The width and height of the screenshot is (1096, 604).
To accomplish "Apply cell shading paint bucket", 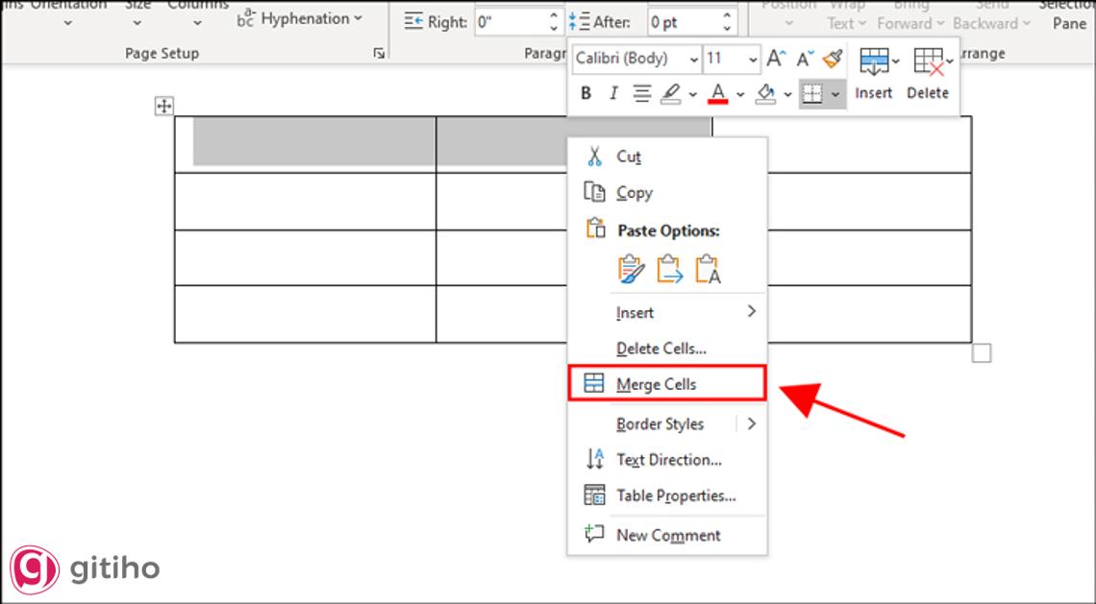I will tap(766, 93).
